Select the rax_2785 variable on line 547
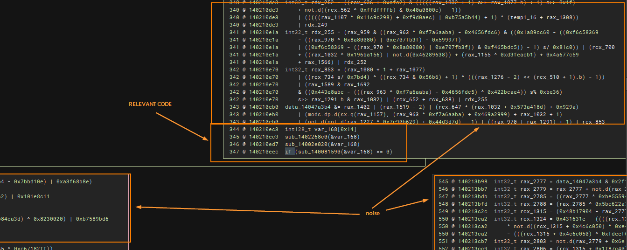Screen dimensions: 627x250 (x=534, y=196)
